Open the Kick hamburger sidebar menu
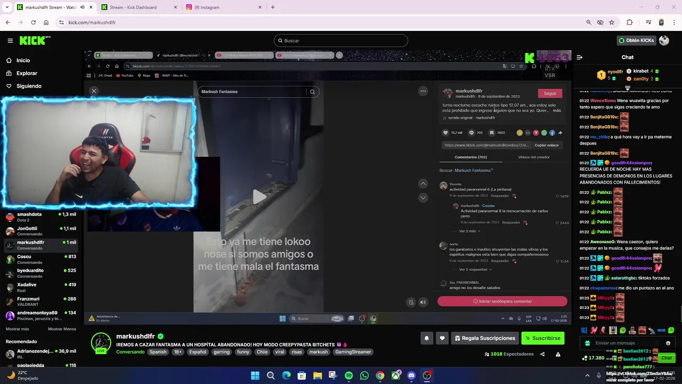This screenshot has height=384, width=682. (10, 41)
